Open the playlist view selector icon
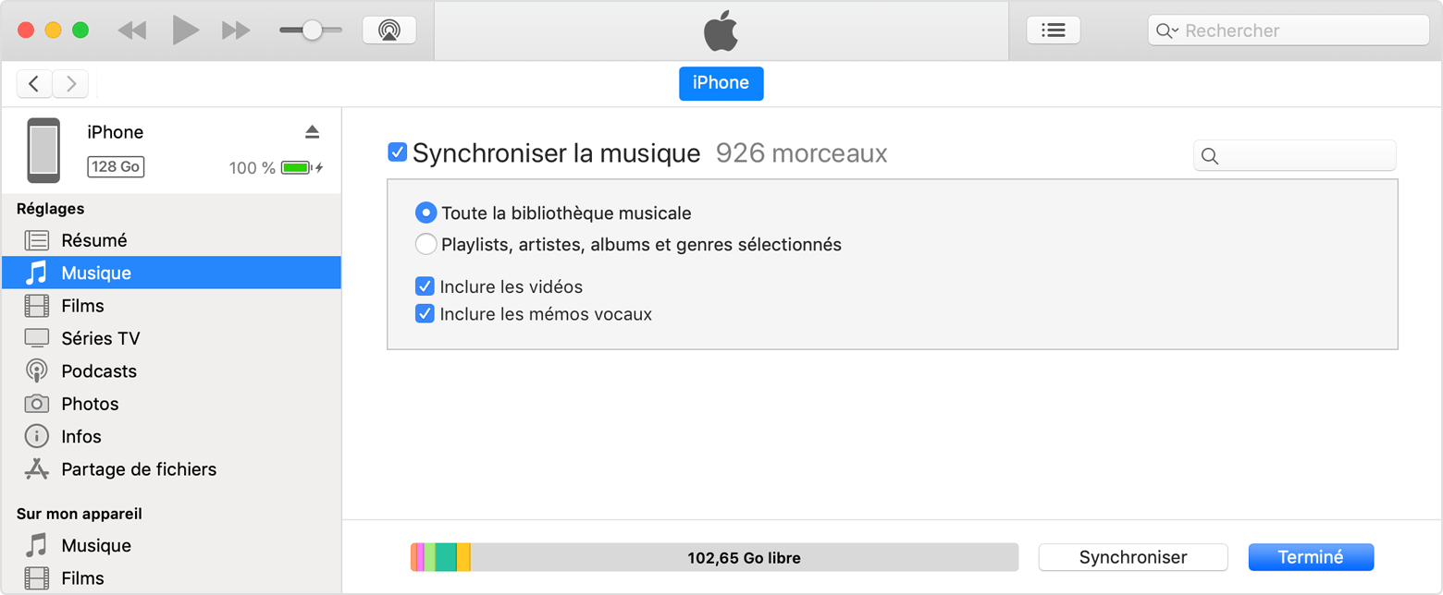This screenshot has height=595, width=1443. tap(1053, 30)
